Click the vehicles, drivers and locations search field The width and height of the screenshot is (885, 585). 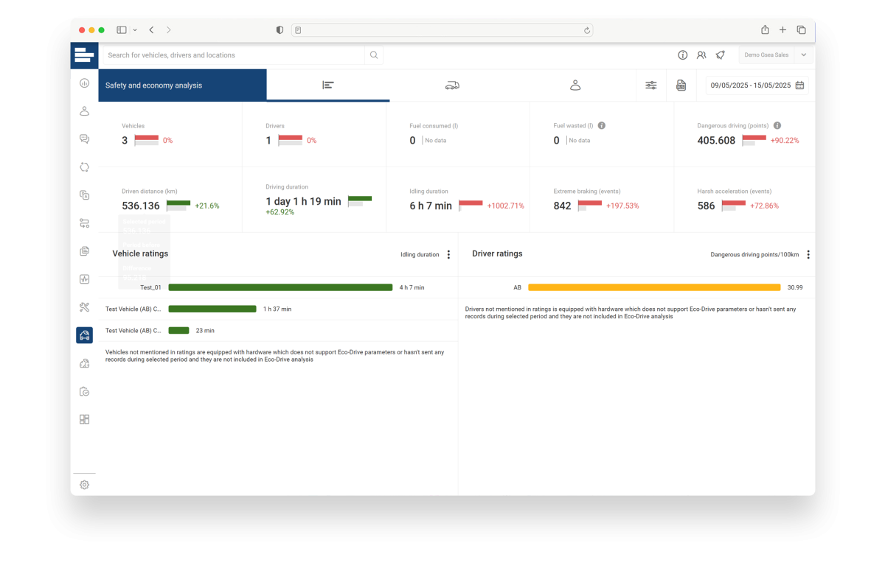point(232,55)
